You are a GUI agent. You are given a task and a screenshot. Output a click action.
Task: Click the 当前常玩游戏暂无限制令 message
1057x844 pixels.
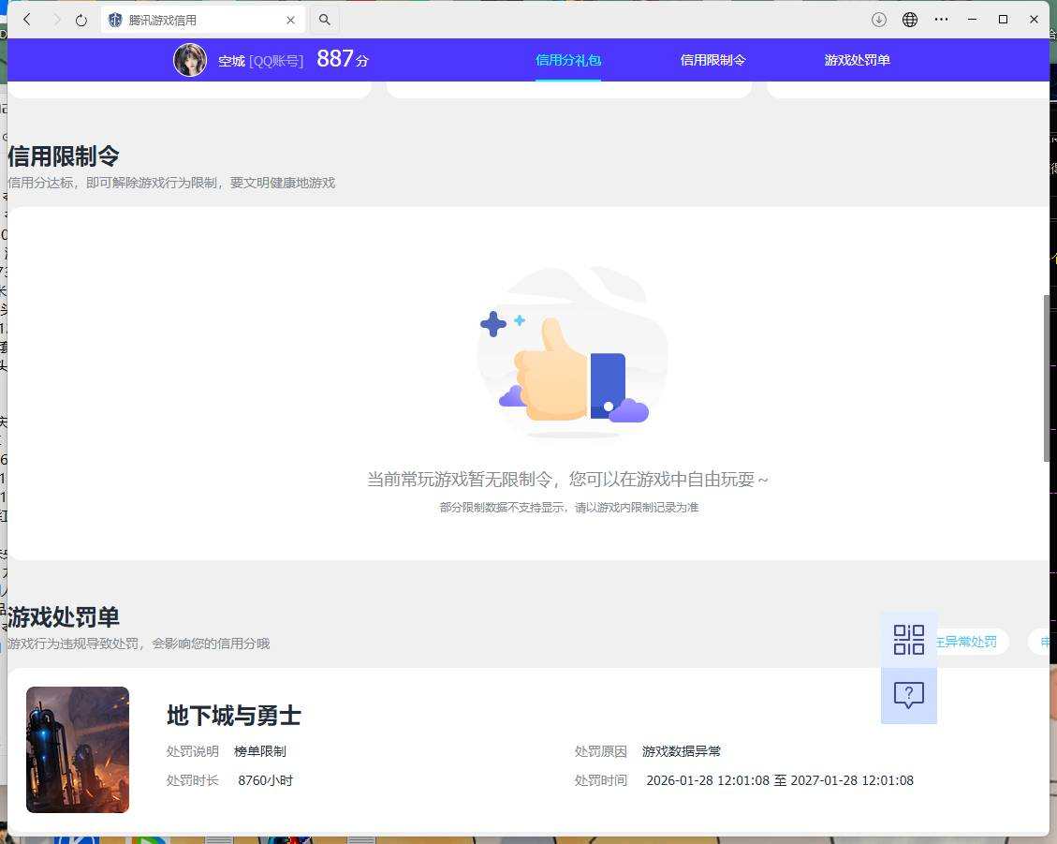pos(567,480)
